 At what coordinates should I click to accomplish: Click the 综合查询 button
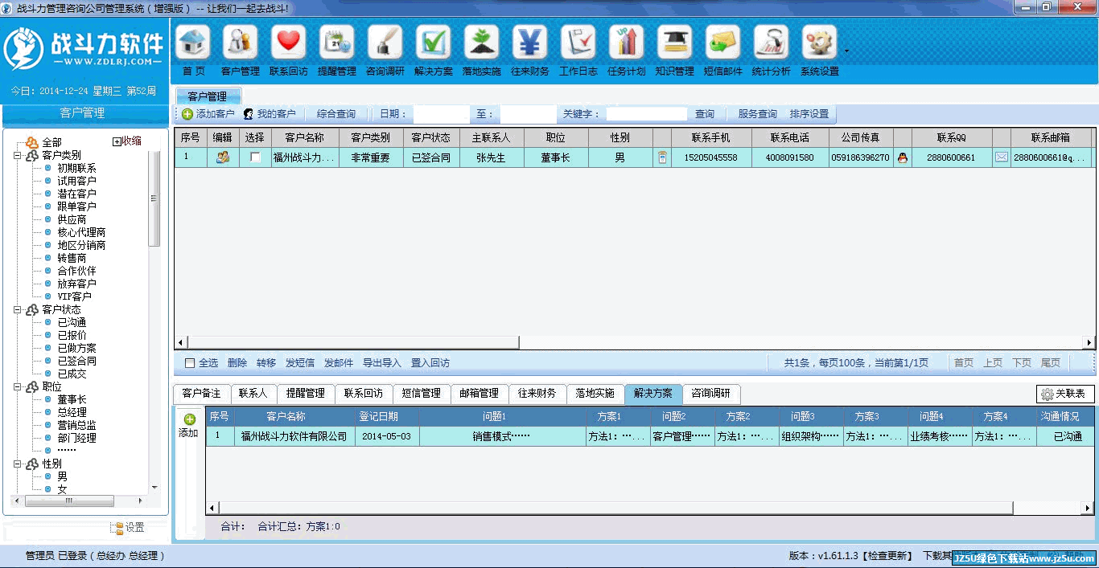coord(335,114)
